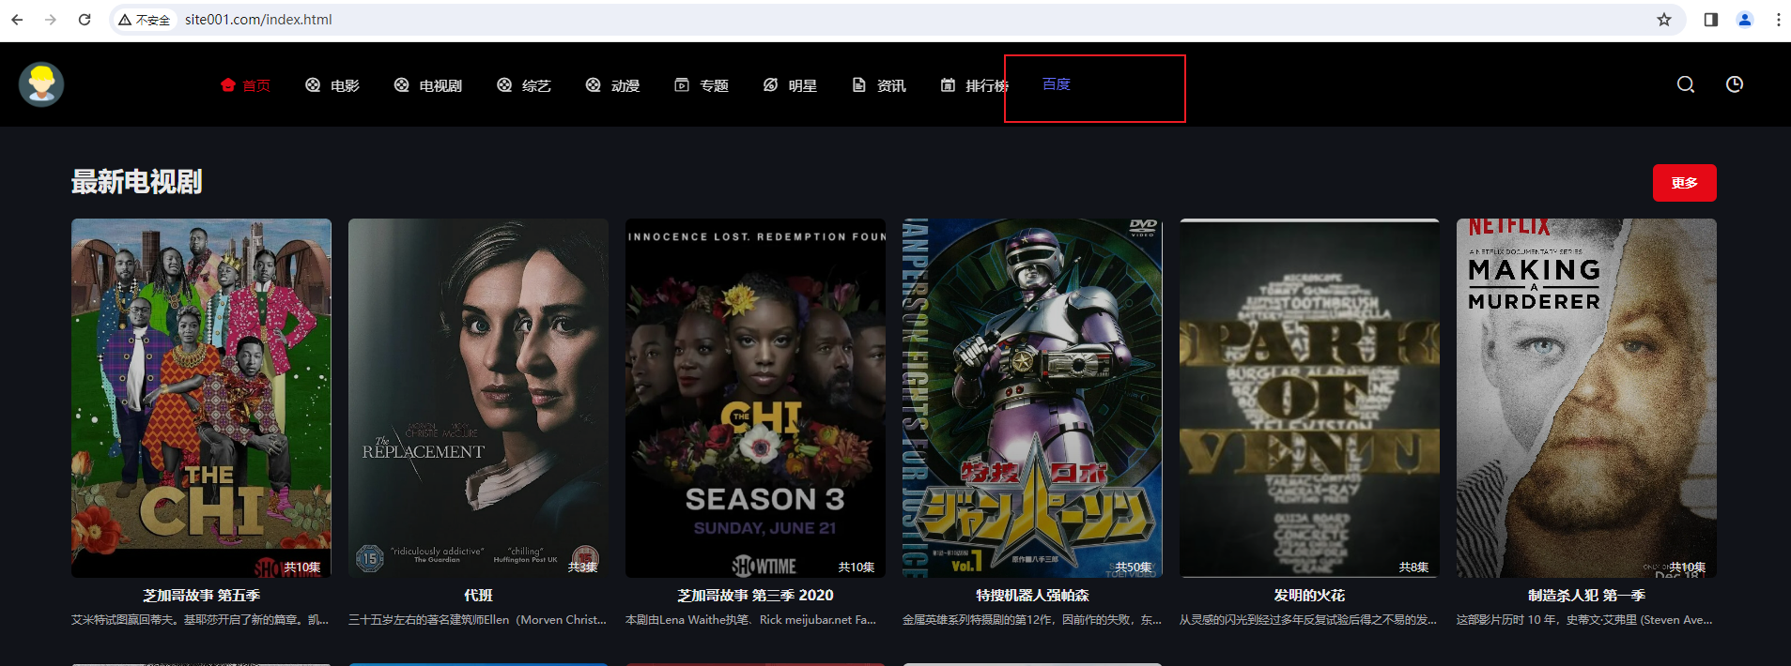Image resolution: width=1791 pixels, height=666 pixels.
Task: Click the icon beside 综艺
Action: [504, 85]
